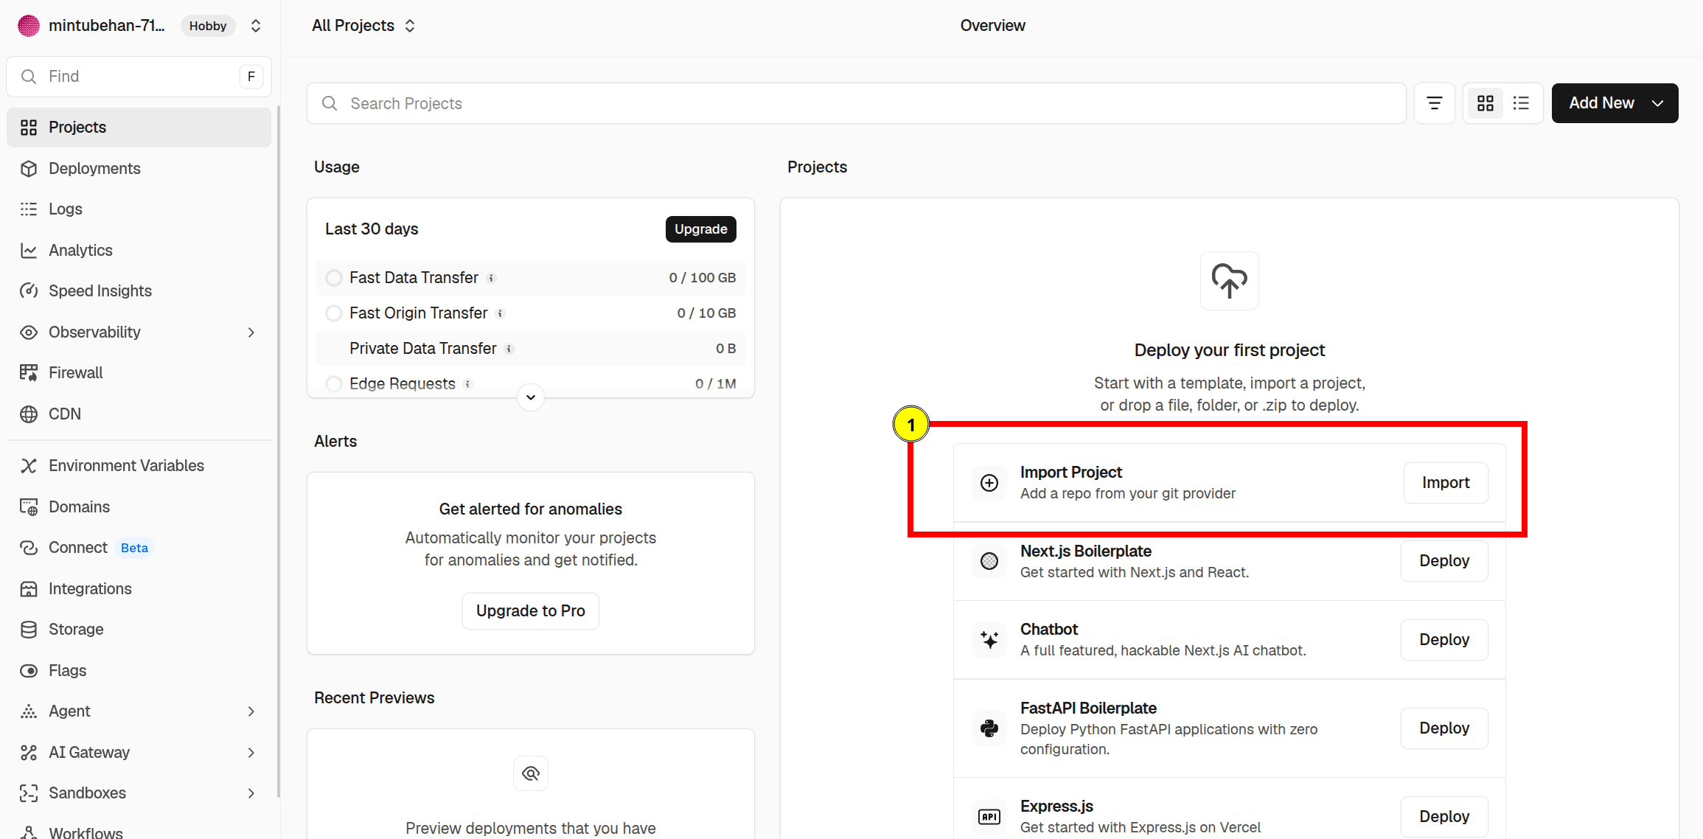Expand the usage list with the chevron
1703x839 pixels.
(x=531, y=397)
